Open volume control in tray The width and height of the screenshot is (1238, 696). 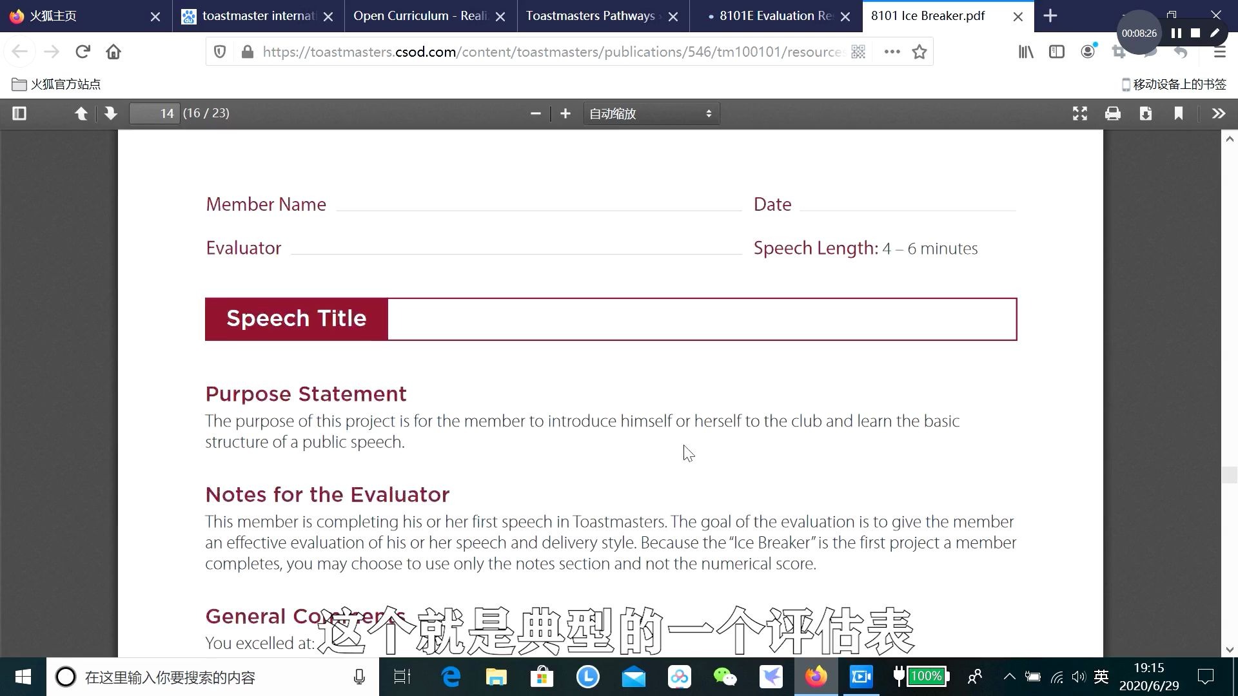click(1079, 677)
